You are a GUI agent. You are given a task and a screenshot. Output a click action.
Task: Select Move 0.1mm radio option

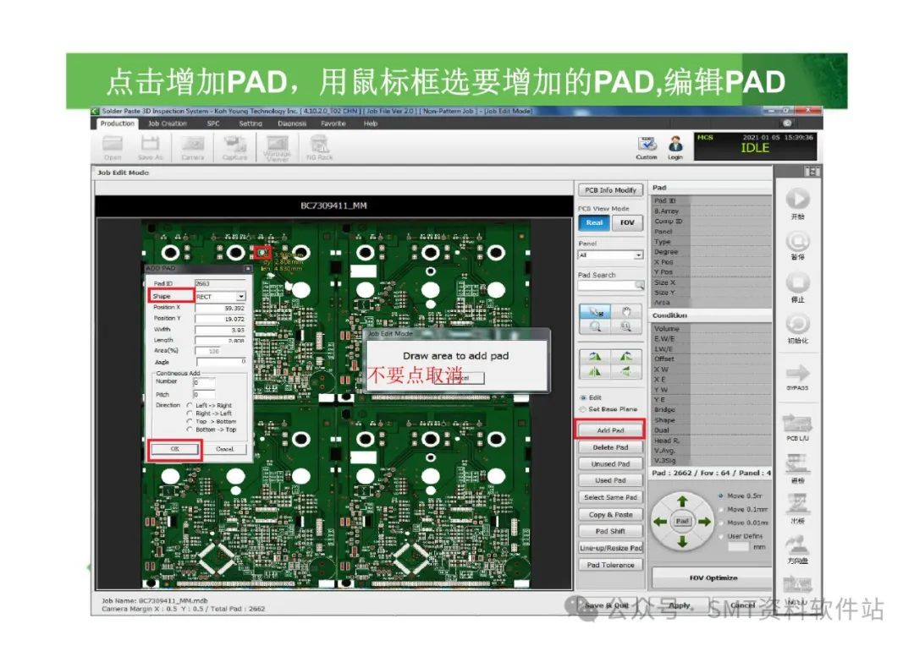click(721, 509)
